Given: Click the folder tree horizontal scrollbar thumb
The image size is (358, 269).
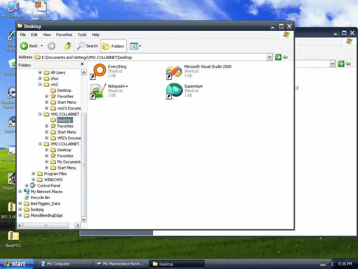Looking at the screenshot, I should click(46, 226).
